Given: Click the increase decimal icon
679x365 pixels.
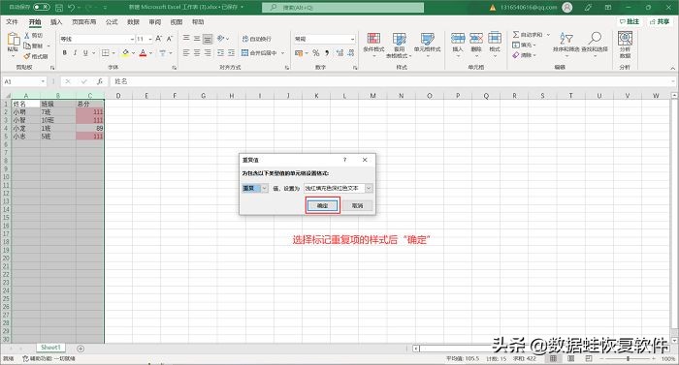Looking at the screenshot, I should click(339, 52).
